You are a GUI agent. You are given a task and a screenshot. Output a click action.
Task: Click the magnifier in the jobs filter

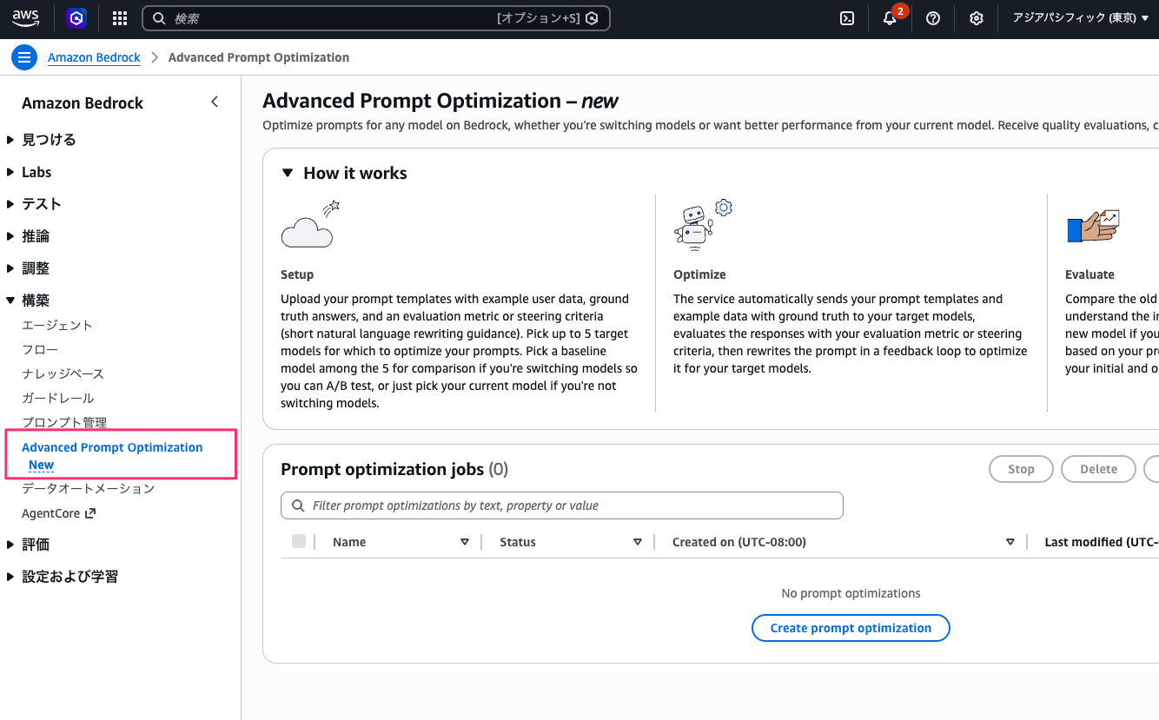click(x=298, y=505)
